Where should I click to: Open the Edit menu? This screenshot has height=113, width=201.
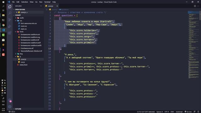[x=18, y=2]
